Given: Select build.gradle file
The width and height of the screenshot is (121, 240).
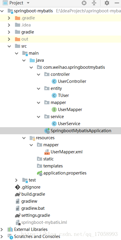Looking at the screenshot, I should point(33,194).
